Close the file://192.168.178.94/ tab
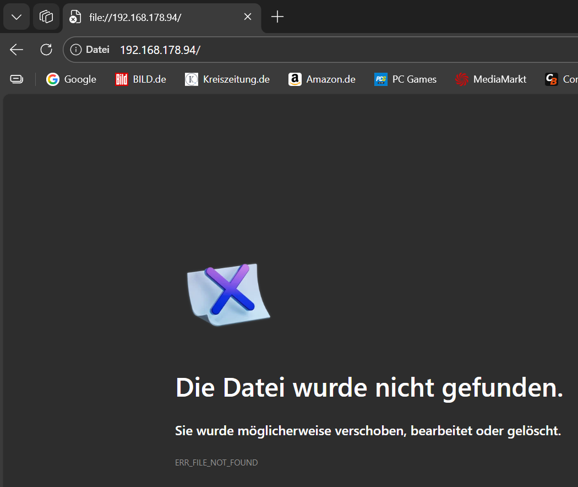The image size is (578, 487). [248, 17]
